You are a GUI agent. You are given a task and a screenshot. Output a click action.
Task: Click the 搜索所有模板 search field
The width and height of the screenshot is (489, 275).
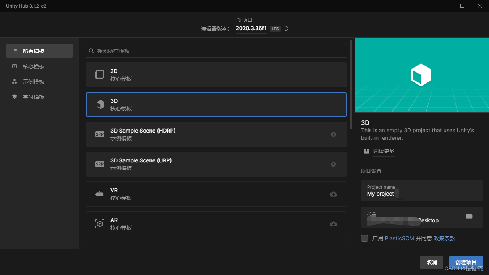tap(216, 51)
